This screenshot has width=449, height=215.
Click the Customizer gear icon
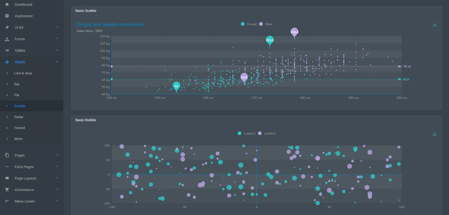7,16
